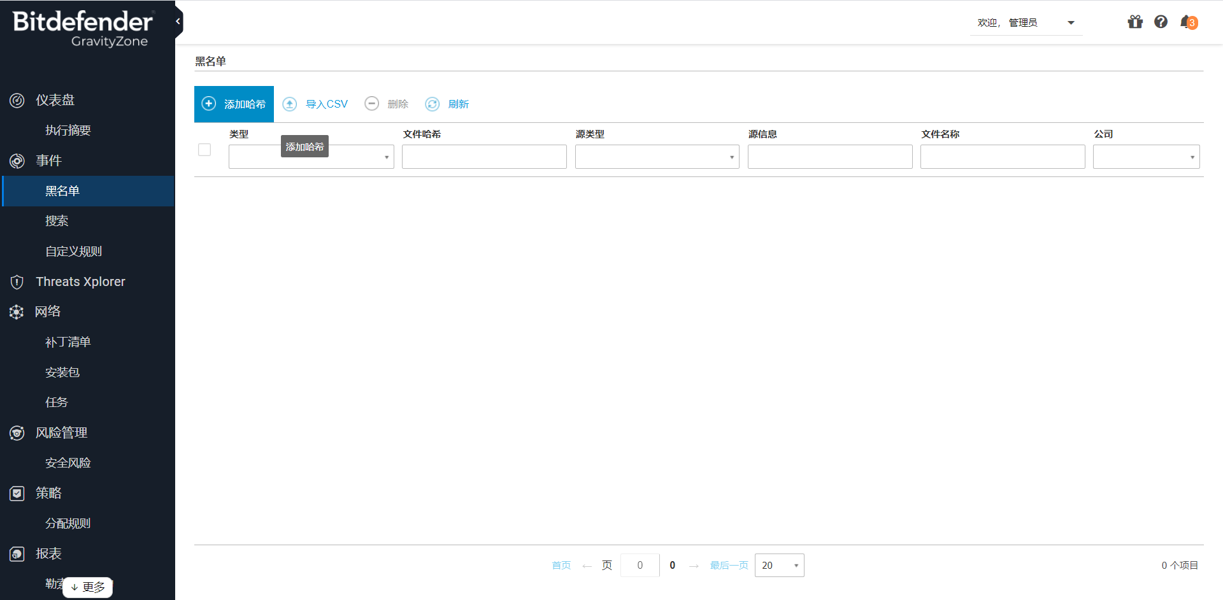Open 搜索 under 事件
Screen dimensions: 1223x600
click(57, 221)
